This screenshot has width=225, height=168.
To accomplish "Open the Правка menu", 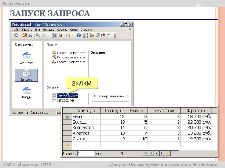I will coord(27,30).
